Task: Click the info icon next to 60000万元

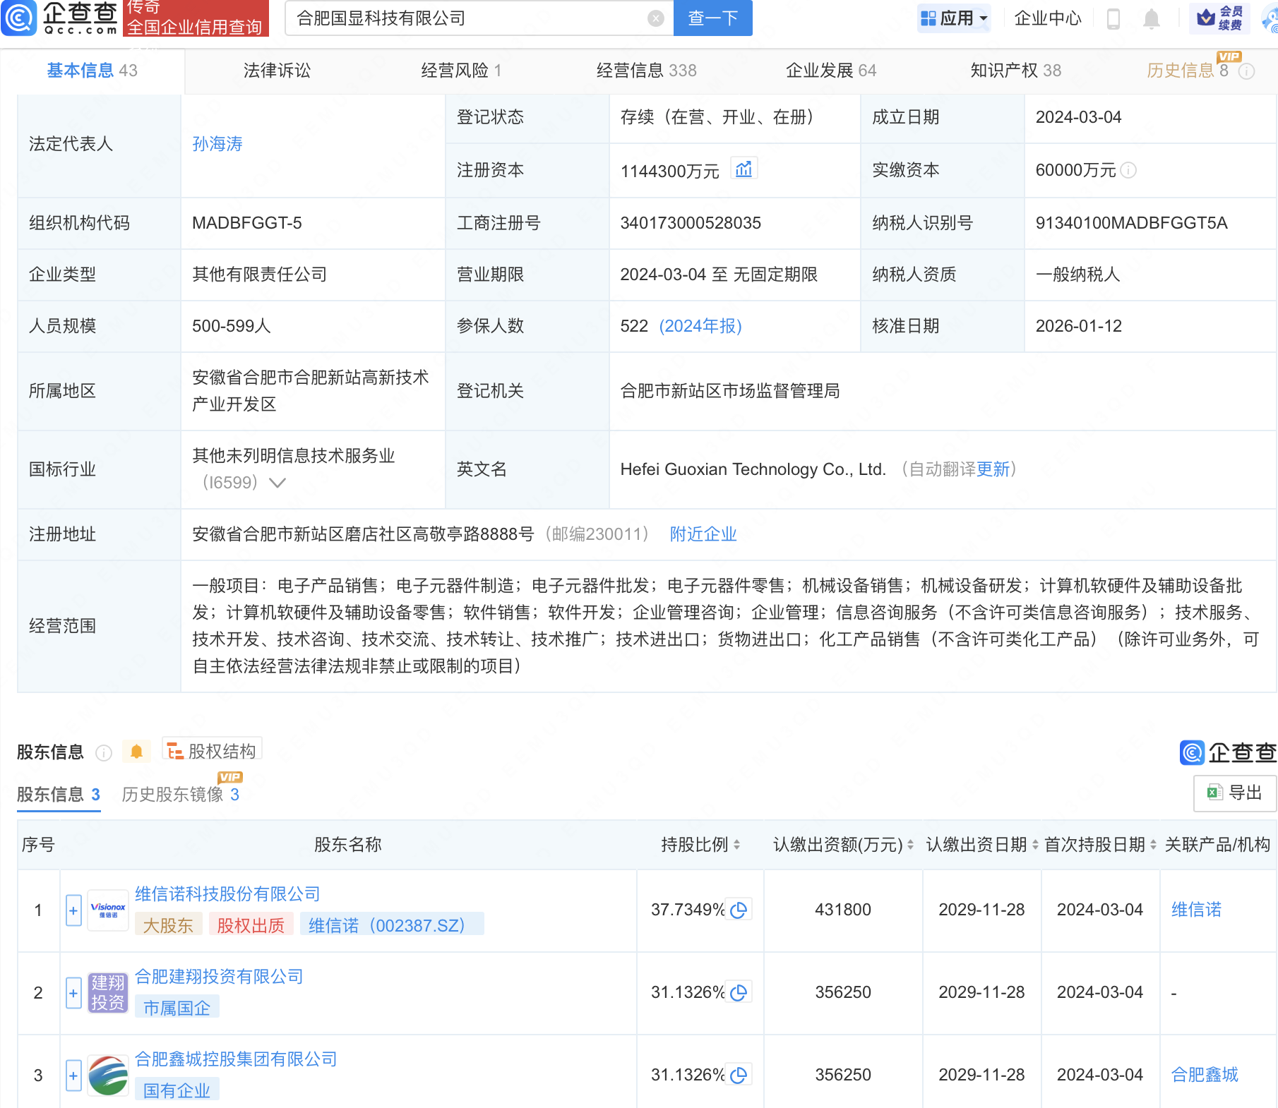Action: click(x=1128, y=170)
